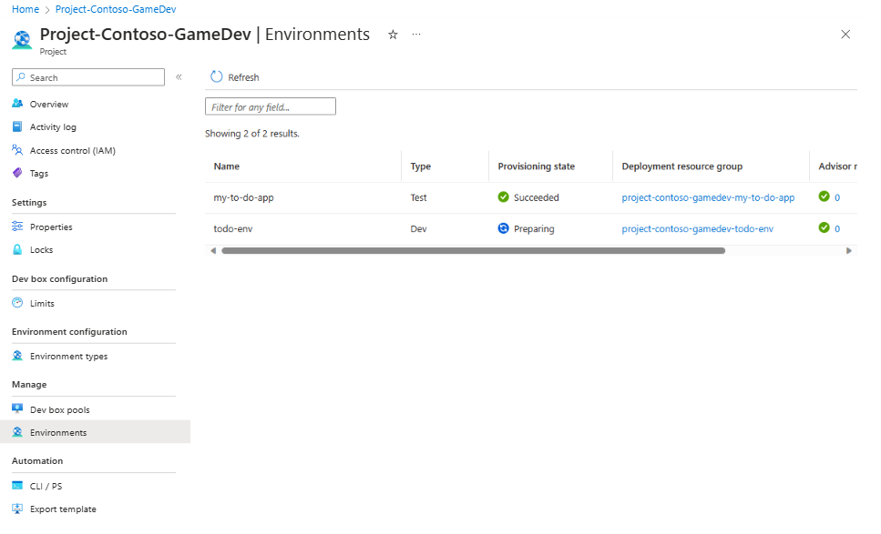
Task: Click Project-Contoso-GameDev breadcrumb link
Action: (x=116, y=9)
